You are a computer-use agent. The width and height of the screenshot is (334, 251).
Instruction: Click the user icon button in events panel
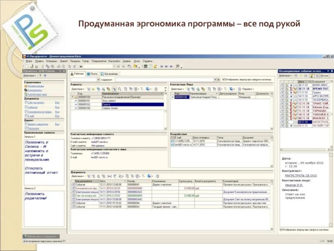311,76
